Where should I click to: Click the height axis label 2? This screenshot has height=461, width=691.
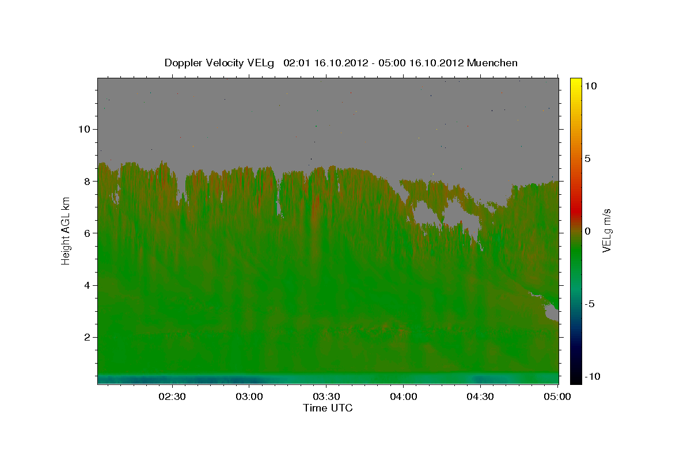click(x=87, y=337)
